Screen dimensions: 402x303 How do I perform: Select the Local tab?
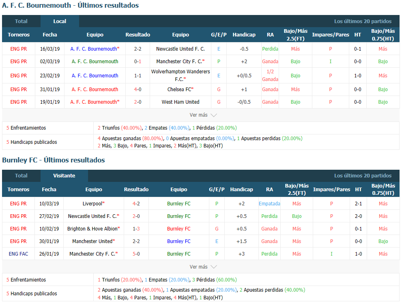click(x=60, y=21)
